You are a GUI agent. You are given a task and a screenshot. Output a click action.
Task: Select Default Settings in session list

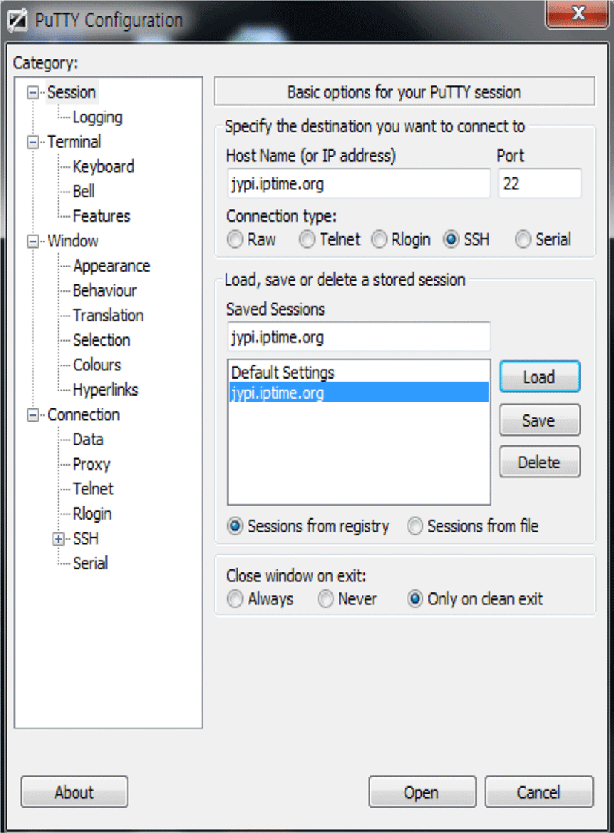tap(359, 373)
